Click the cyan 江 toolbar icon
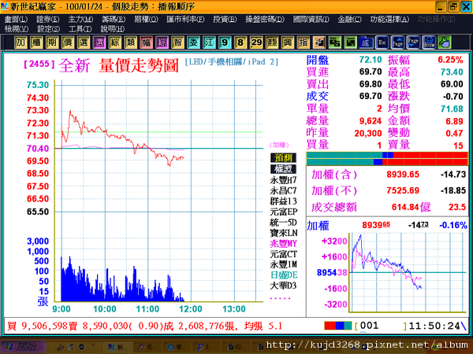 point(209,42)
